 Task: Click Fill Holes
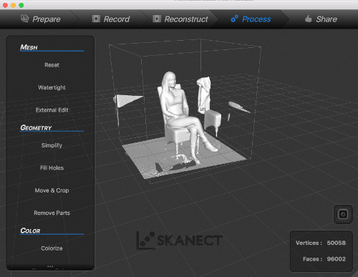point(52,168)
